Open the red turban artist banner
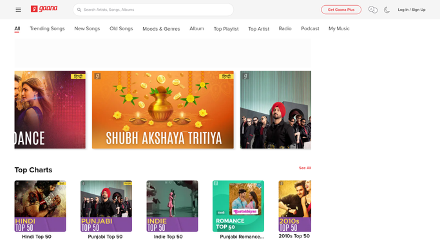Image resolution: width=440 pixels, height=247 pixels. pos(276,110)
